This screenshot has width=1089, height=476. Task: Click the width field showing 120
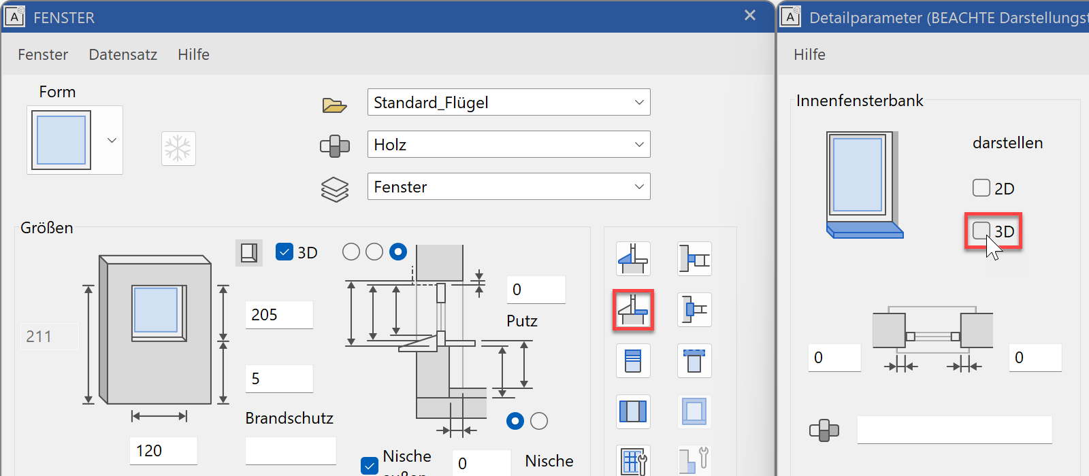pos(163,451)
